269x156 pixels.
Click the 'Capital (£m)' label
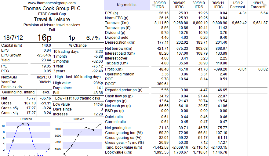click(12, 45)
